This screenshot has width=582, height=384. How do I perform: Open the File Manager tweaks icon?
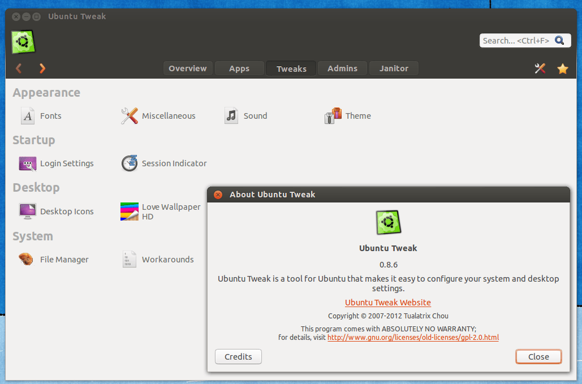point(27,259)
